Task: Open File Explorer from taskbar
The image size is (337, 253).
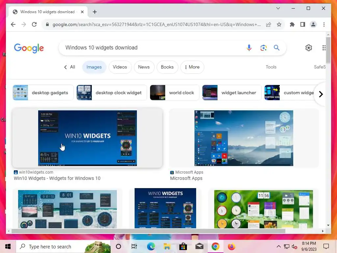Action: (167, 246)
